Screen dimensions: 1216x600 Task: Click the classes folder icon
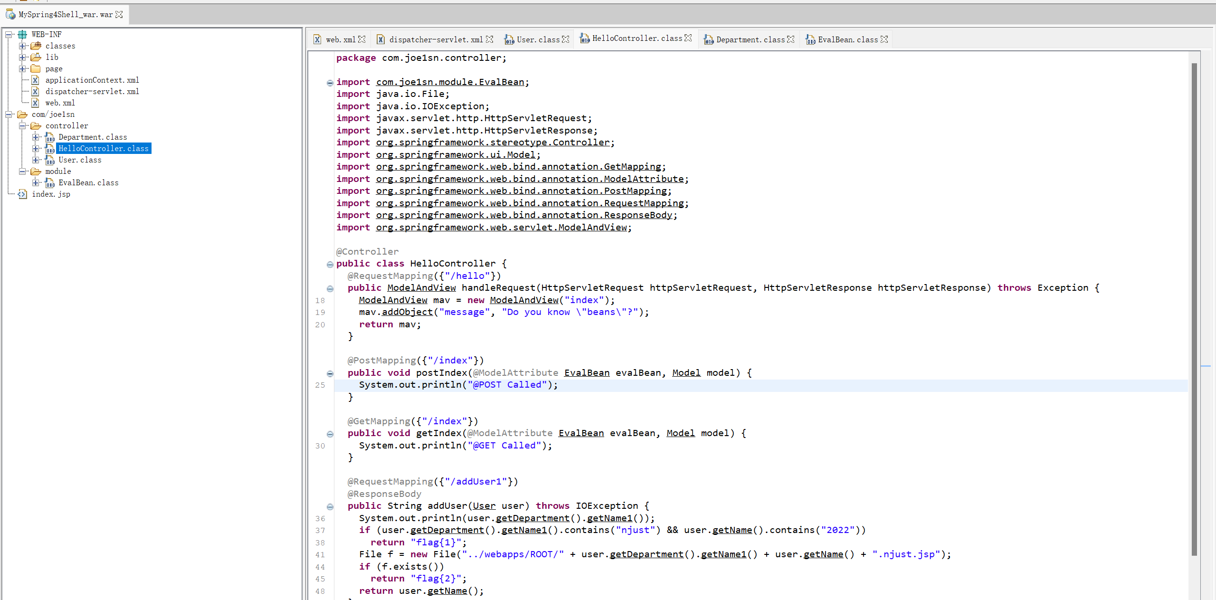point(36,46)
